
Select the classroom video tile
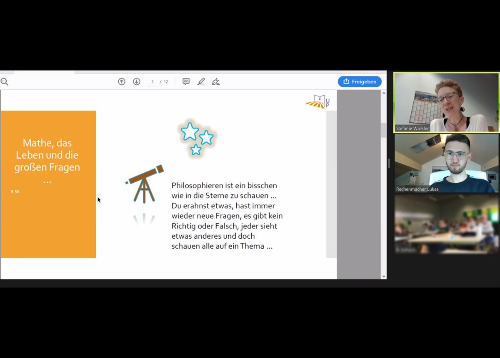tap(446, 224)
